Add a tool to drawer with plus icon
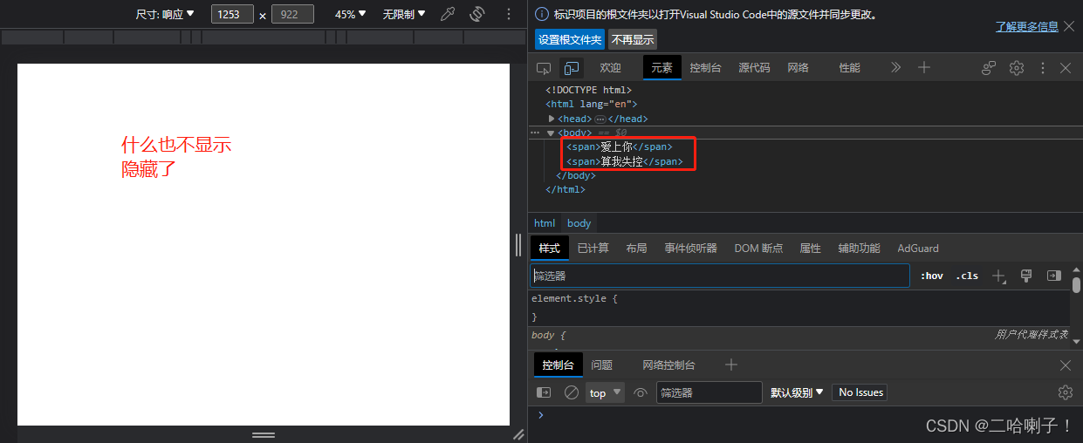The height and width of the screenshot is (443, 1083). click(x=731, y=365)
